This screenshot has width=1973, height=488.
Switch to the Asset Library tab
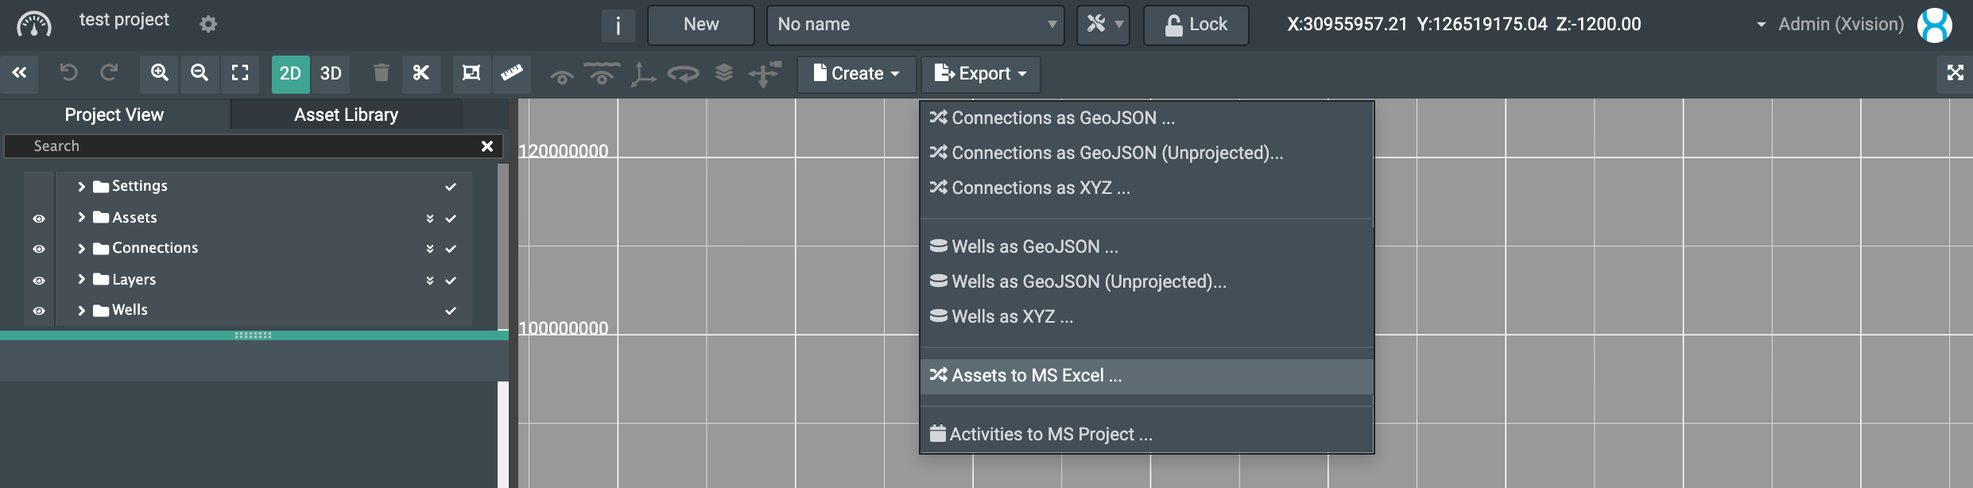click(x=346, y=114)
